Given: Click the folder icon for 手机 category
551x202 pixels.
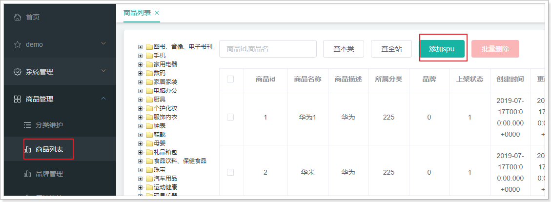Looking at the screenshot, I should click(149, 56).
